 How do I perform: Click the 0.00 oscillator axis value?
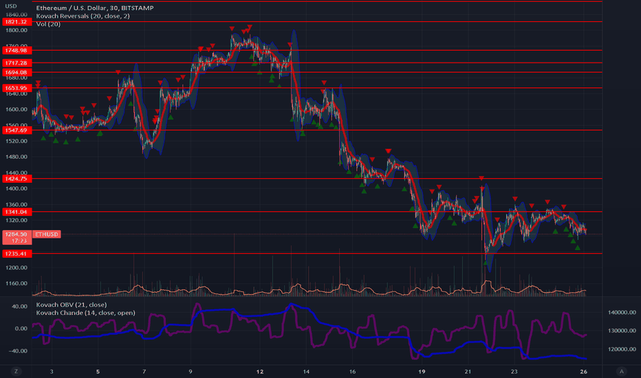(x=21, y=329)
